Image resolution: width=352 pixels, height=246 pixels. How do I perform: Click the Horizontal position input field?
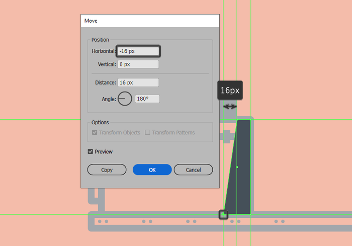(x=138, y=51)
